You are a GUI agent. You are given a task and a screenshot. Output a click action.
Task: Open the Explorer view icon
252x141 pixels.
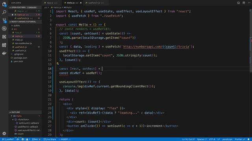pos(4,4)
